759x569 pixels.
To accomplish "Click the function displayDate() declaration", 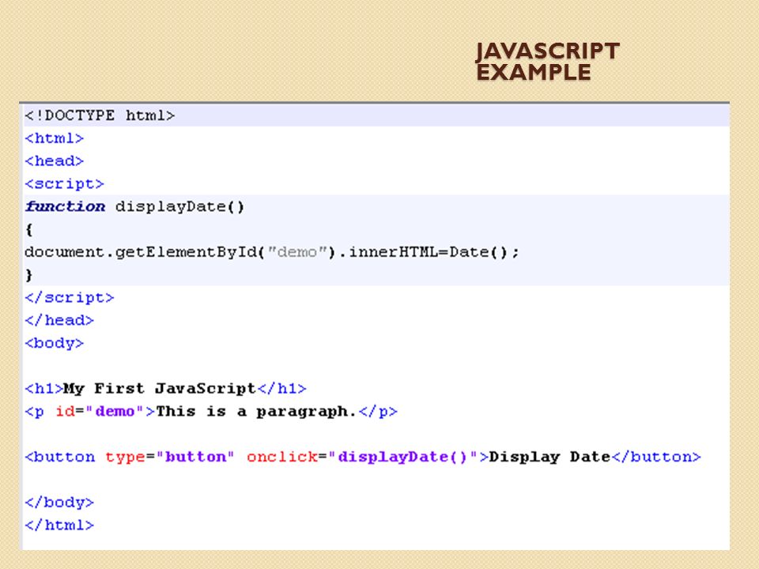I will (134, 206).
